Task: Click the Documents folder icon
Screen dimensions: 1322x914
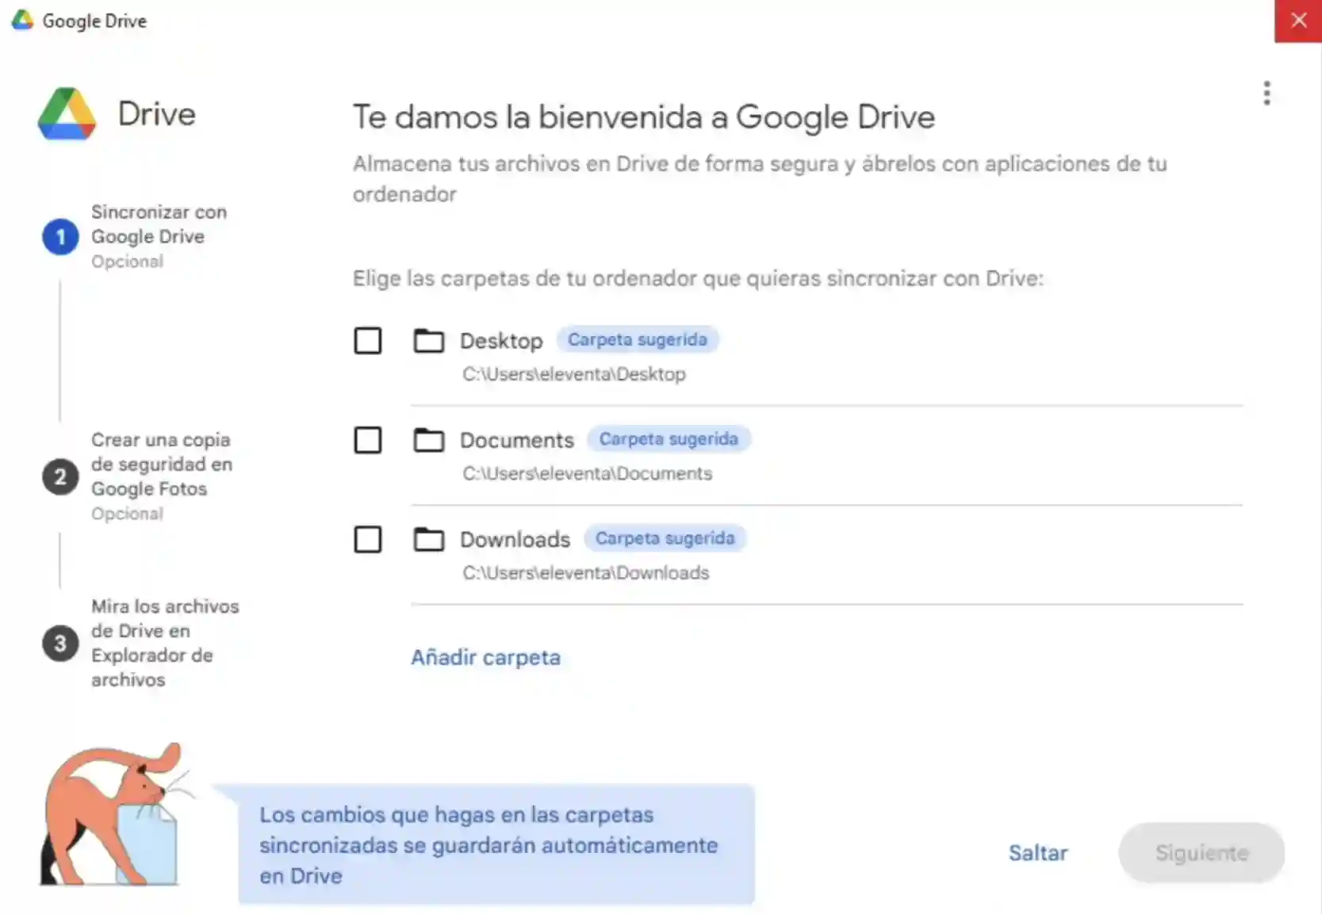Action: click(428, 440)
